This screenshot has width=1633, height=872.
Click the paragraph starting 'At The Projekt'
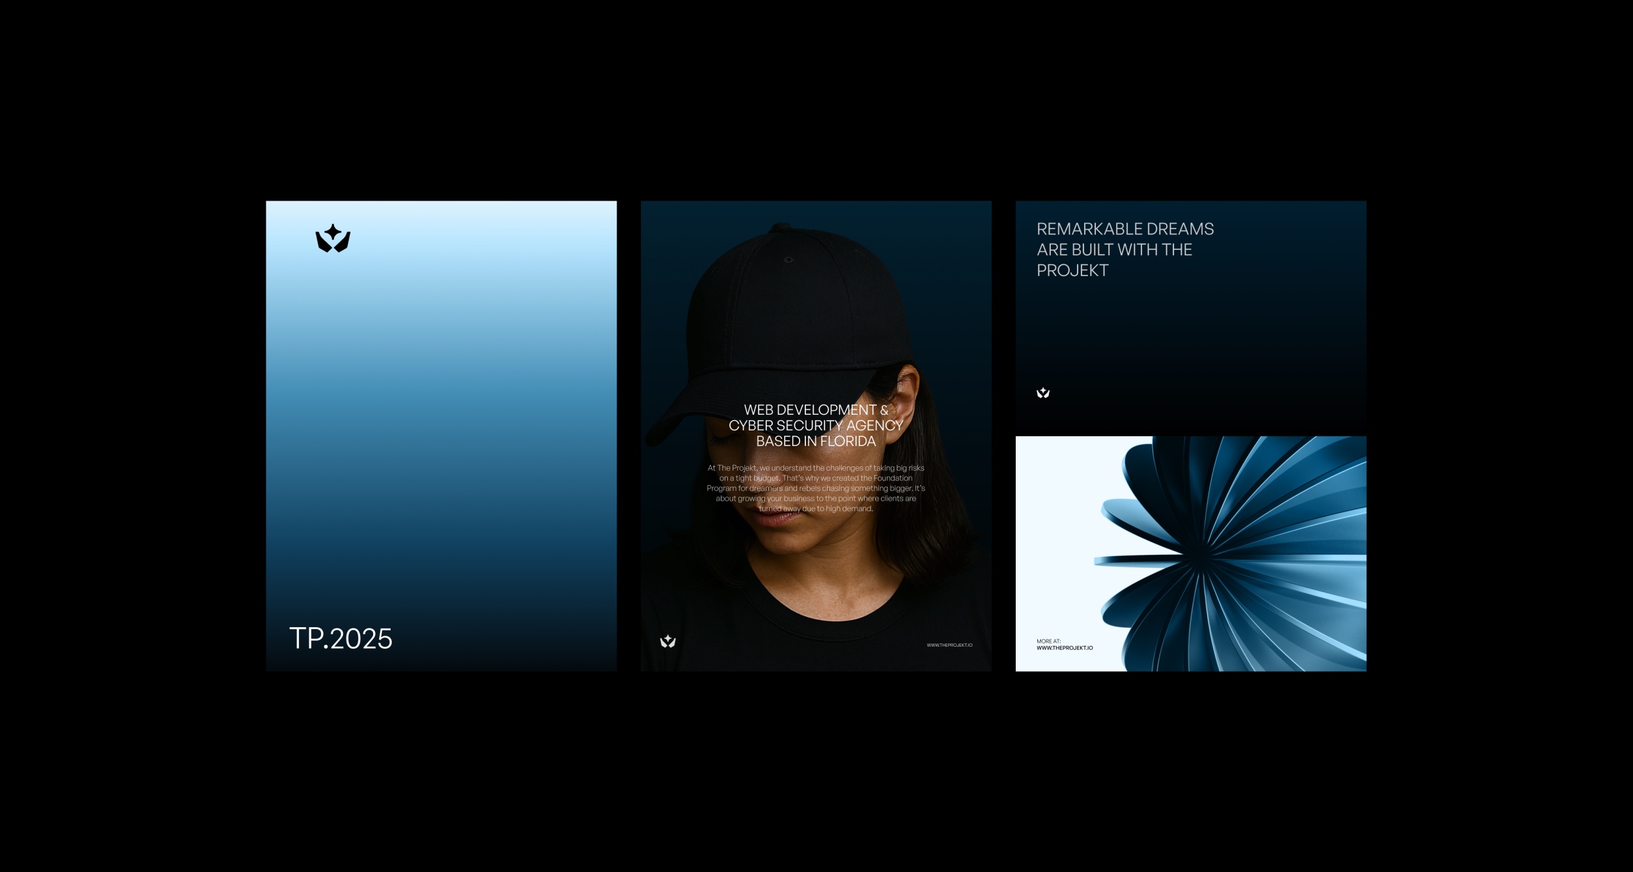click(815, 488)
